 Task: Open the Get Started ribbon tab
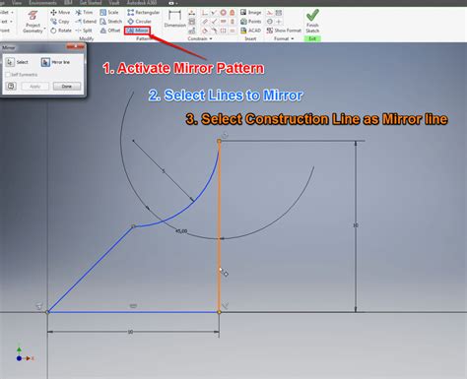pos(91,3)
